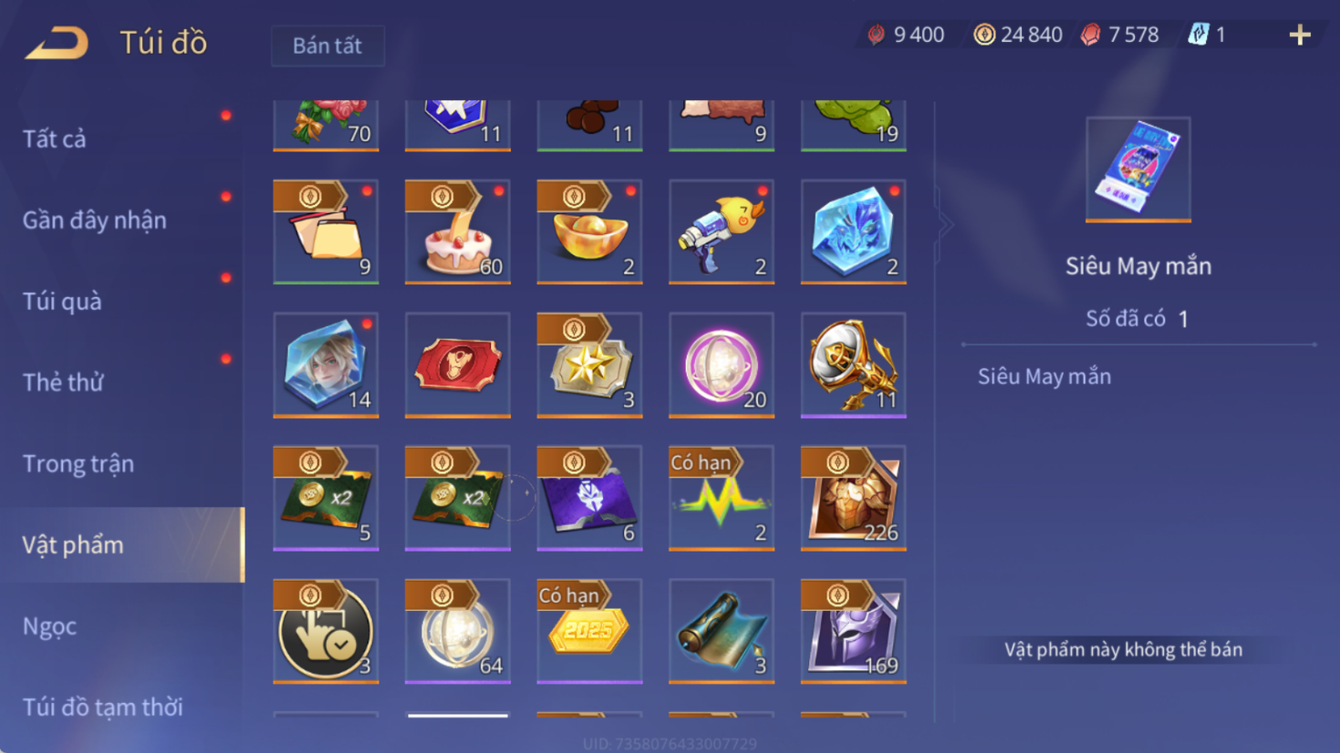Choose the golden trumpet horn item

(x=854, y=365)
